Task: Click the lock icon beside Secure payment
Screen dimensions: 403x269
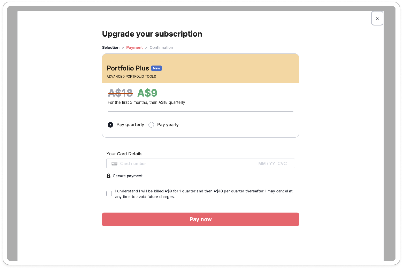Action: pos(108,176)
